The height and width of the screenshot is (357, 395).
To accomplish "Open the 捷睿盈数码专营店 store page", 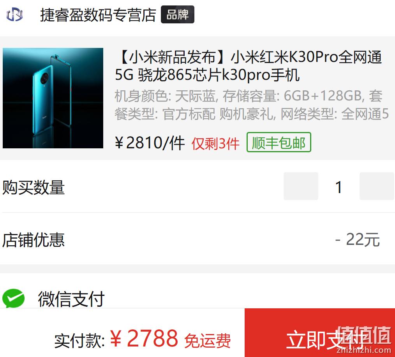I will coord(98,15).
